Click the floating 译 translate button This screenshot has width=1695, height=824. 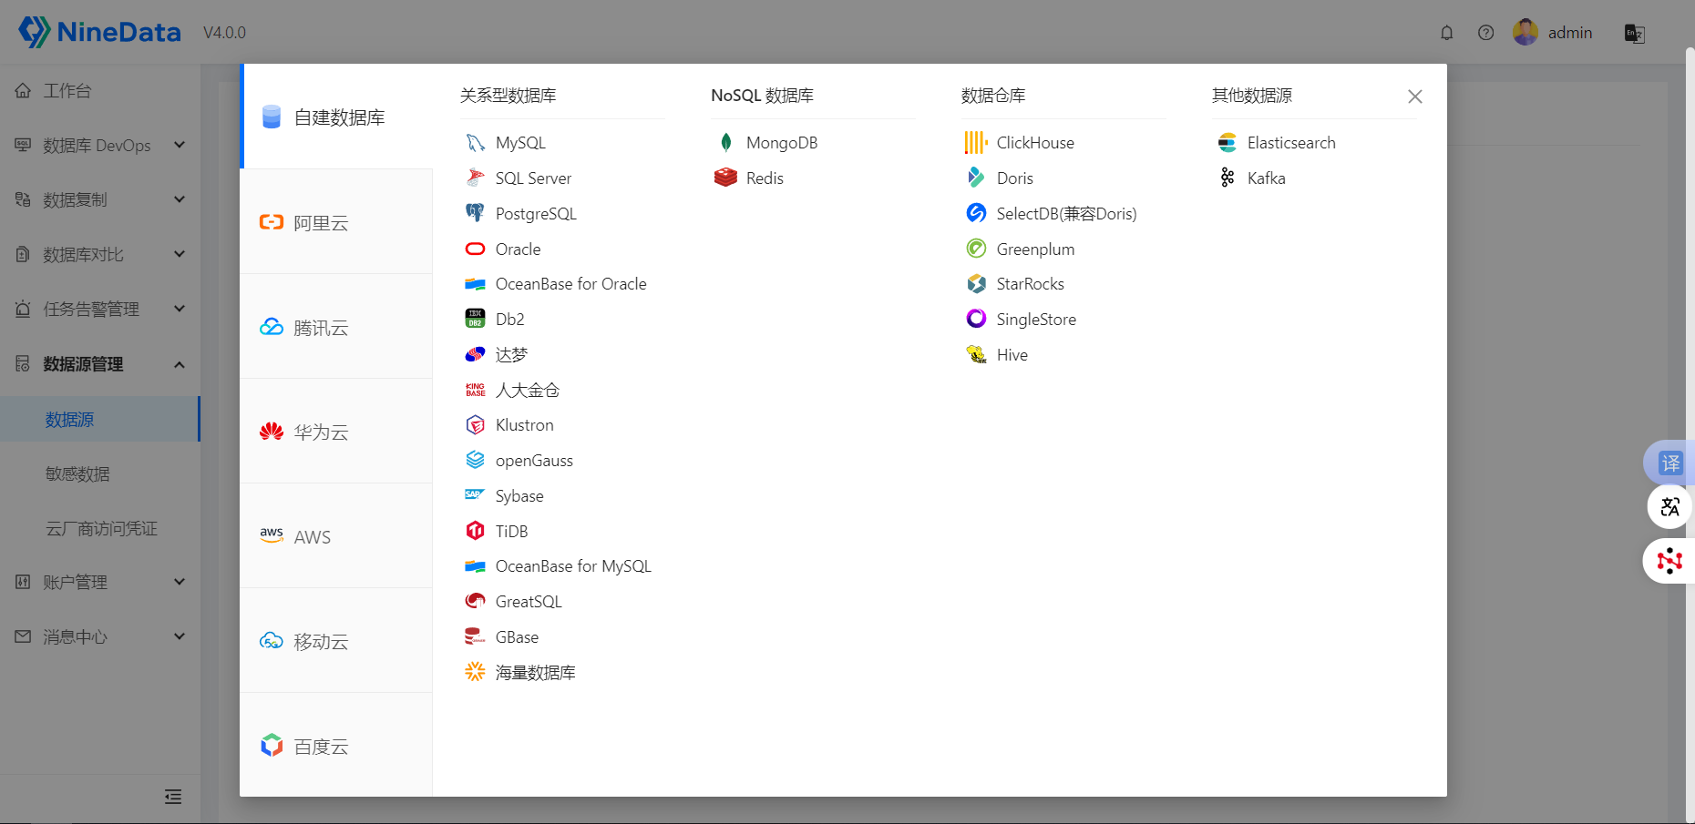[x=1669, y=463]
